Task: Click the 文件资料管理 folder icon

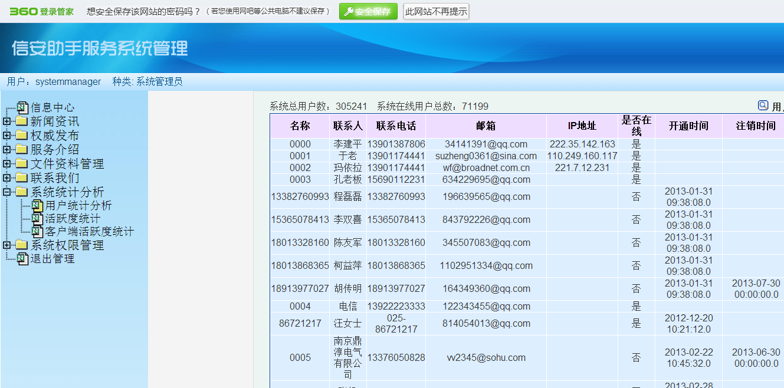Action: [x=22, y=164]
